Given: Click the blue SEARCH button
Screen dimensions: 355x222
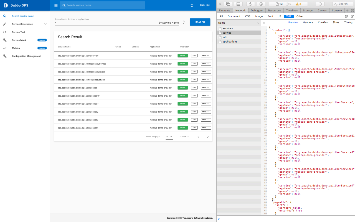Looking at the screenshot, I should pos(200,22).
